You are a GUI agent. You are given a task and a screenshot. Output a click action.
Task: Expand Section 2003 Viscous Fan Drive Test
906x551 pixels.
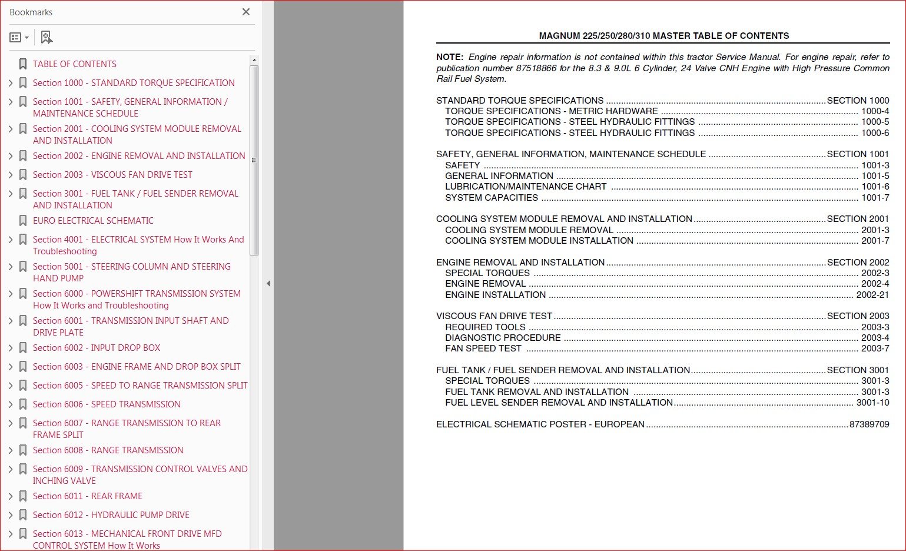click(11, 175)
